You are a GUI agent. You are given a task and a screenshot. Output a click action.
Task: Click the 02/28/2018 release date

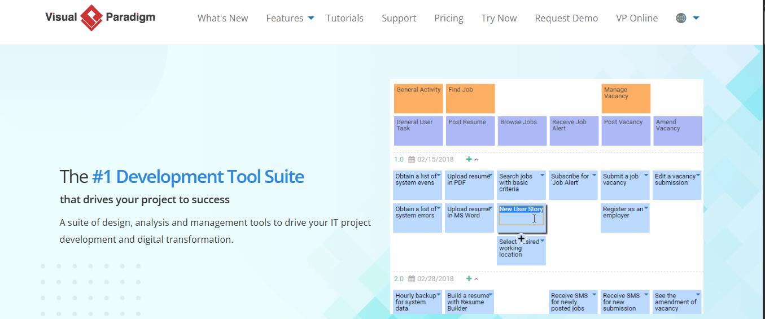point(435,279)
